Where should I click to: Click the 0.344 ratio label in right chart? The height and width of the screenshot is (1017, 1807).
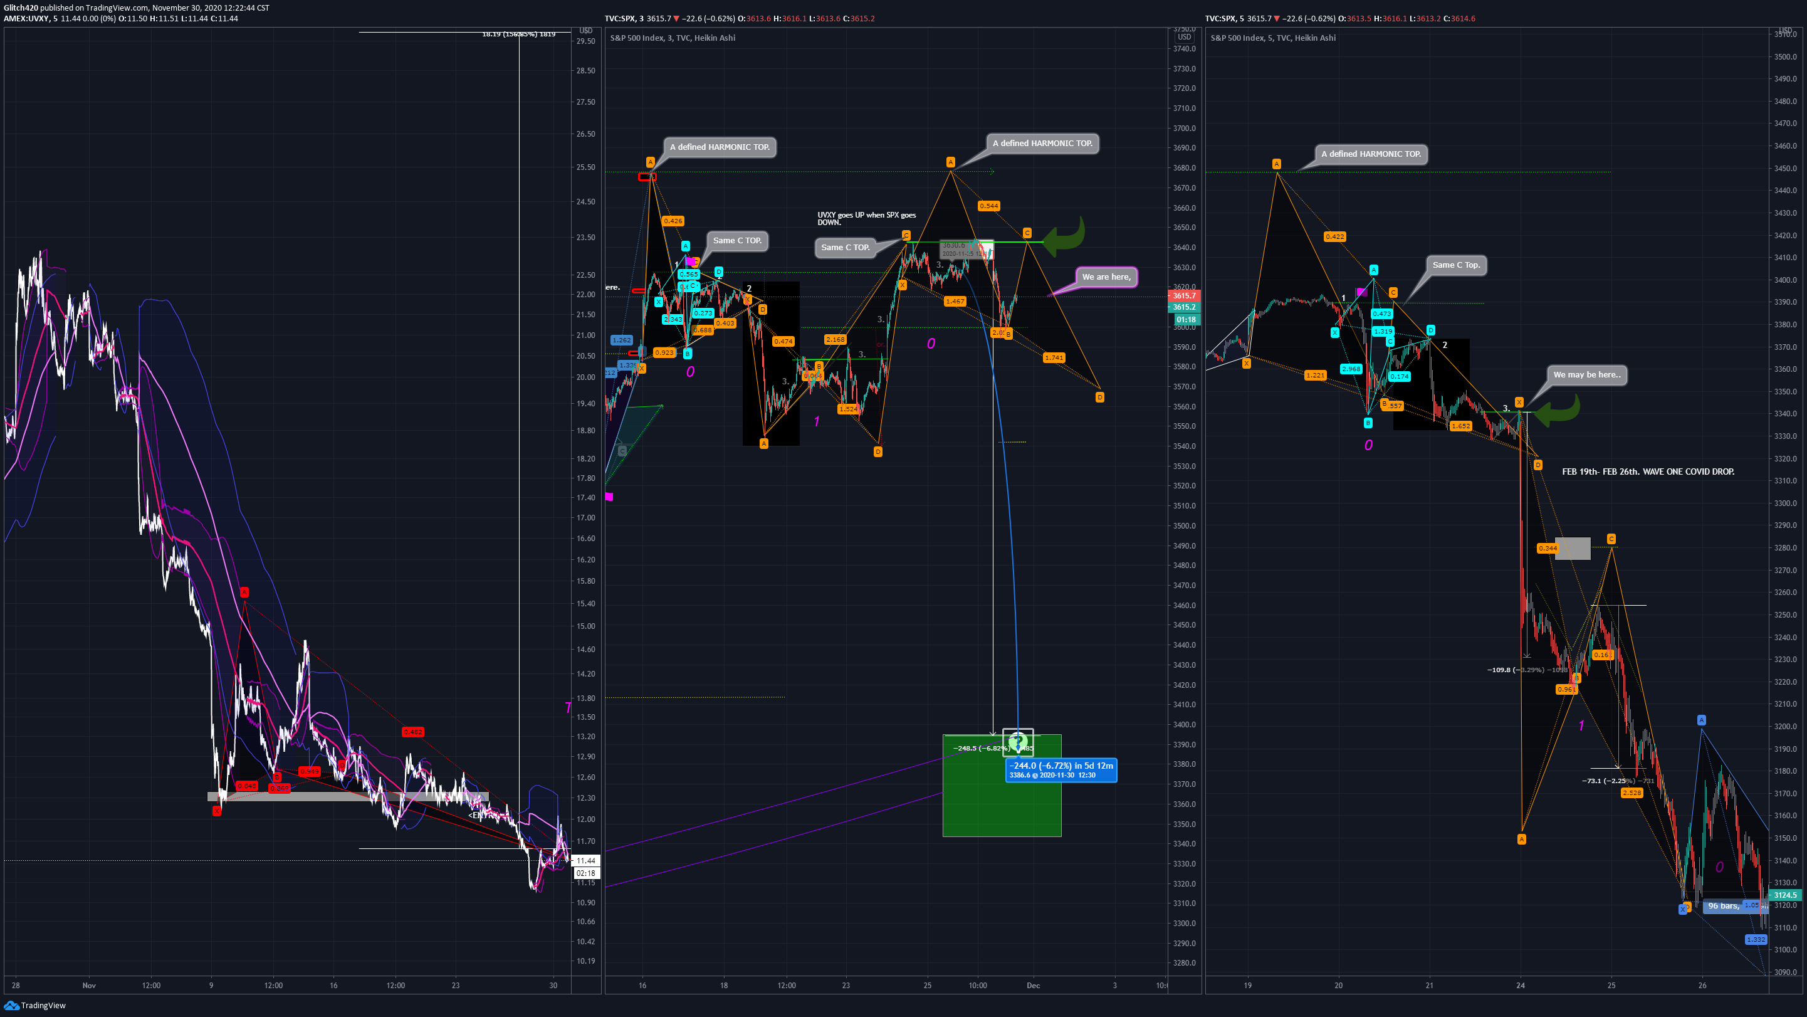pyautogui.click(x=1548, y=549)
